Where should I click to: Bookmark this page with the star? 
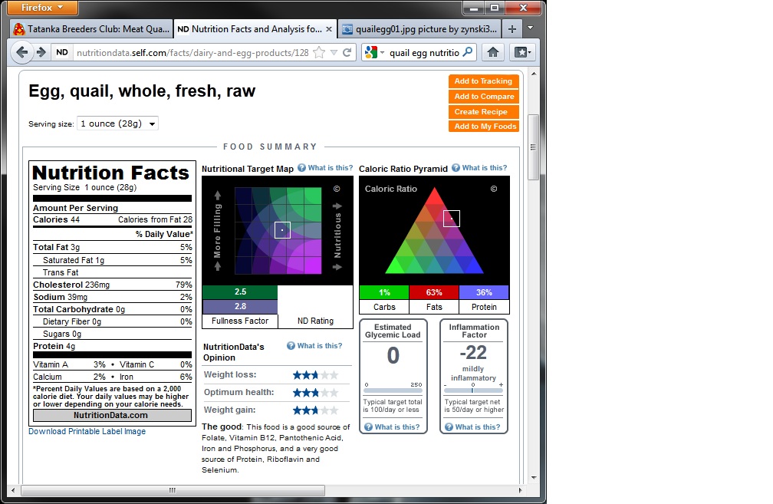tap(320, 52)
